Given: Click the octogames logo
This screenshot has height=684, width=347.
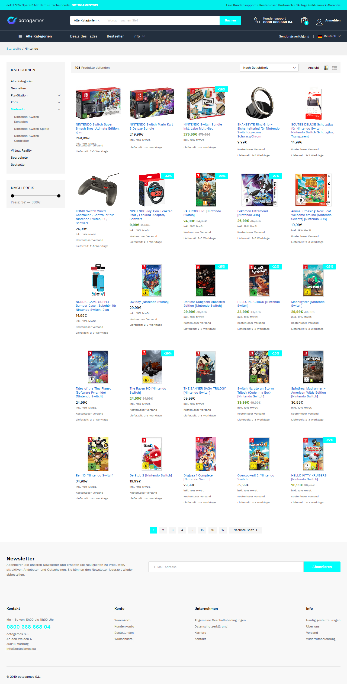Looking at the screenshot, I should click(x=26, y=20).
